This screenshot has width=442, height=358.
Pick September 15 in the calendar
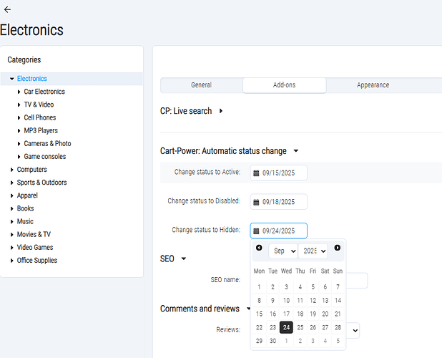point(259,314)
